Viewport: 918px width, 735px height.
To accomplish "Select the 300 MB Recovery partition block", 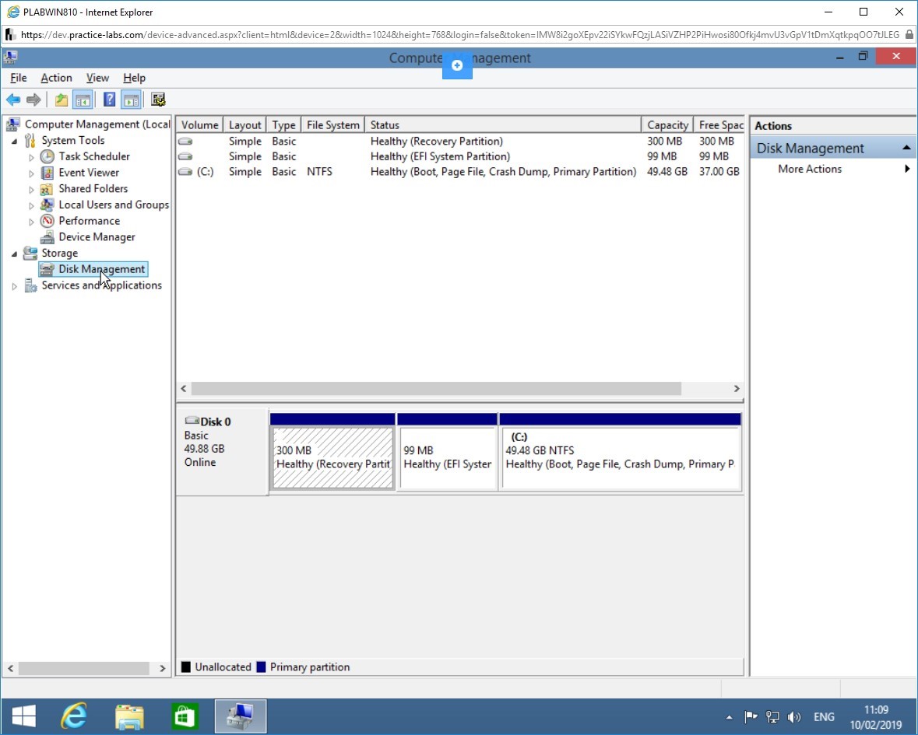I will click(x=332, y=457).
